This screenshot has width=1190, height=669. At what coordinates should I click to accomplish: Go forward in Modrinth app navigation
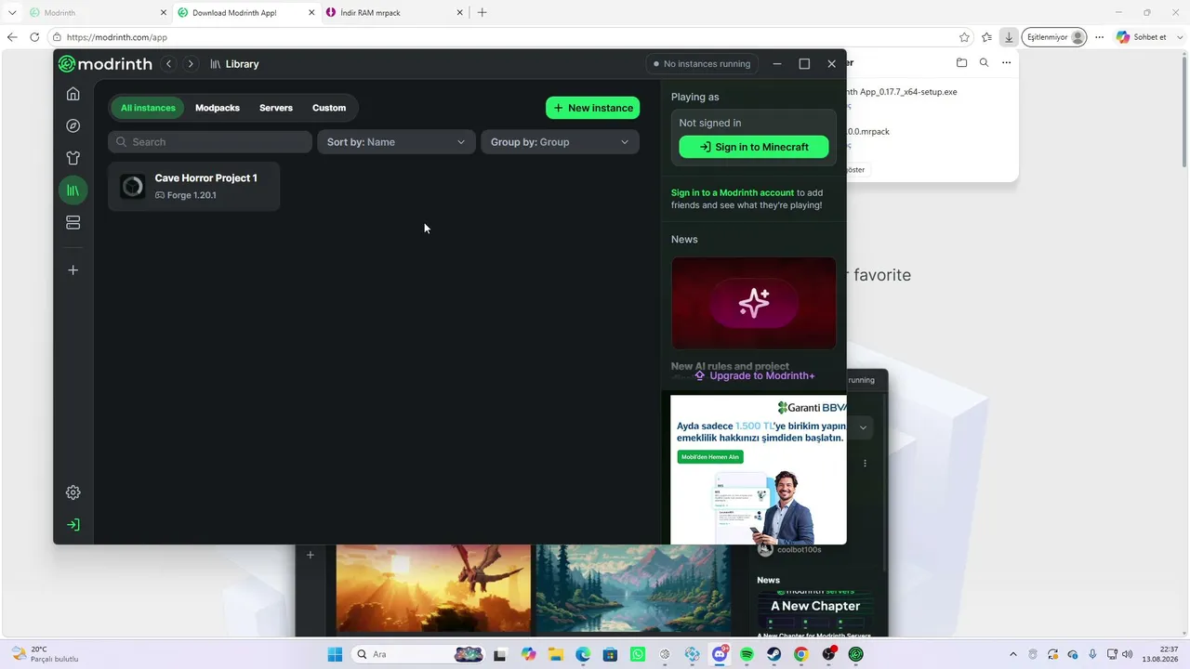coord(191,64)
